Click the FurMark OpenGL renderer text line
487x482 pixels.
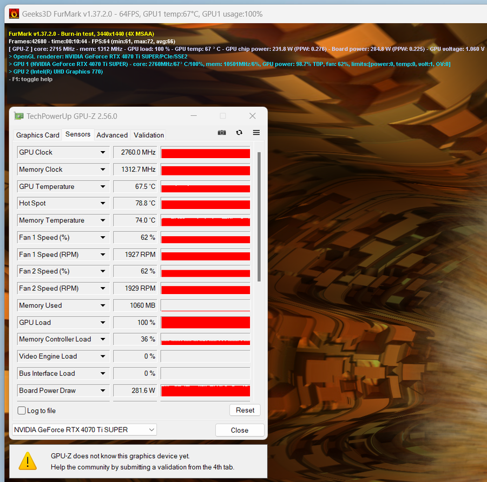coord(98,56)
